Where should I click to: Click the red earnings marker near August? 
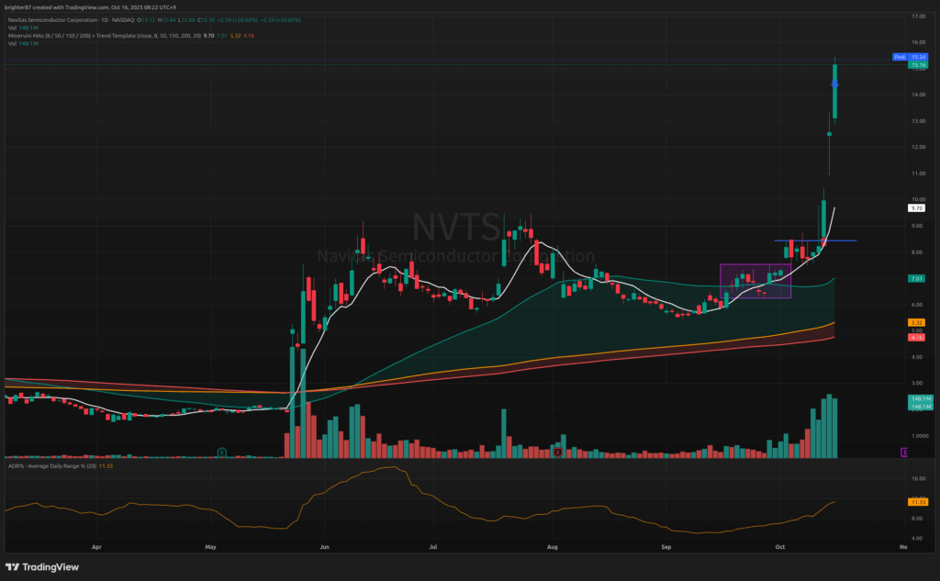tap(557, 452)
